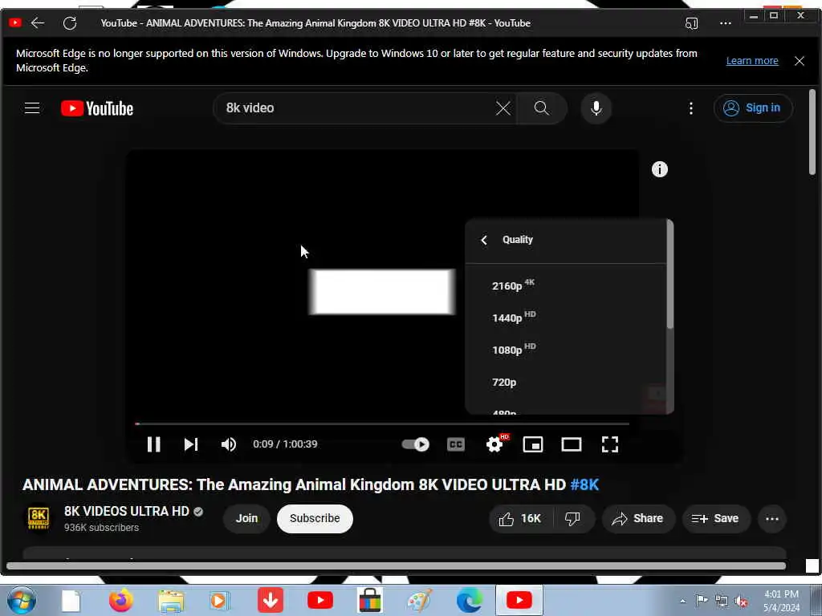Open the Windows Start menu

[21, 600]
